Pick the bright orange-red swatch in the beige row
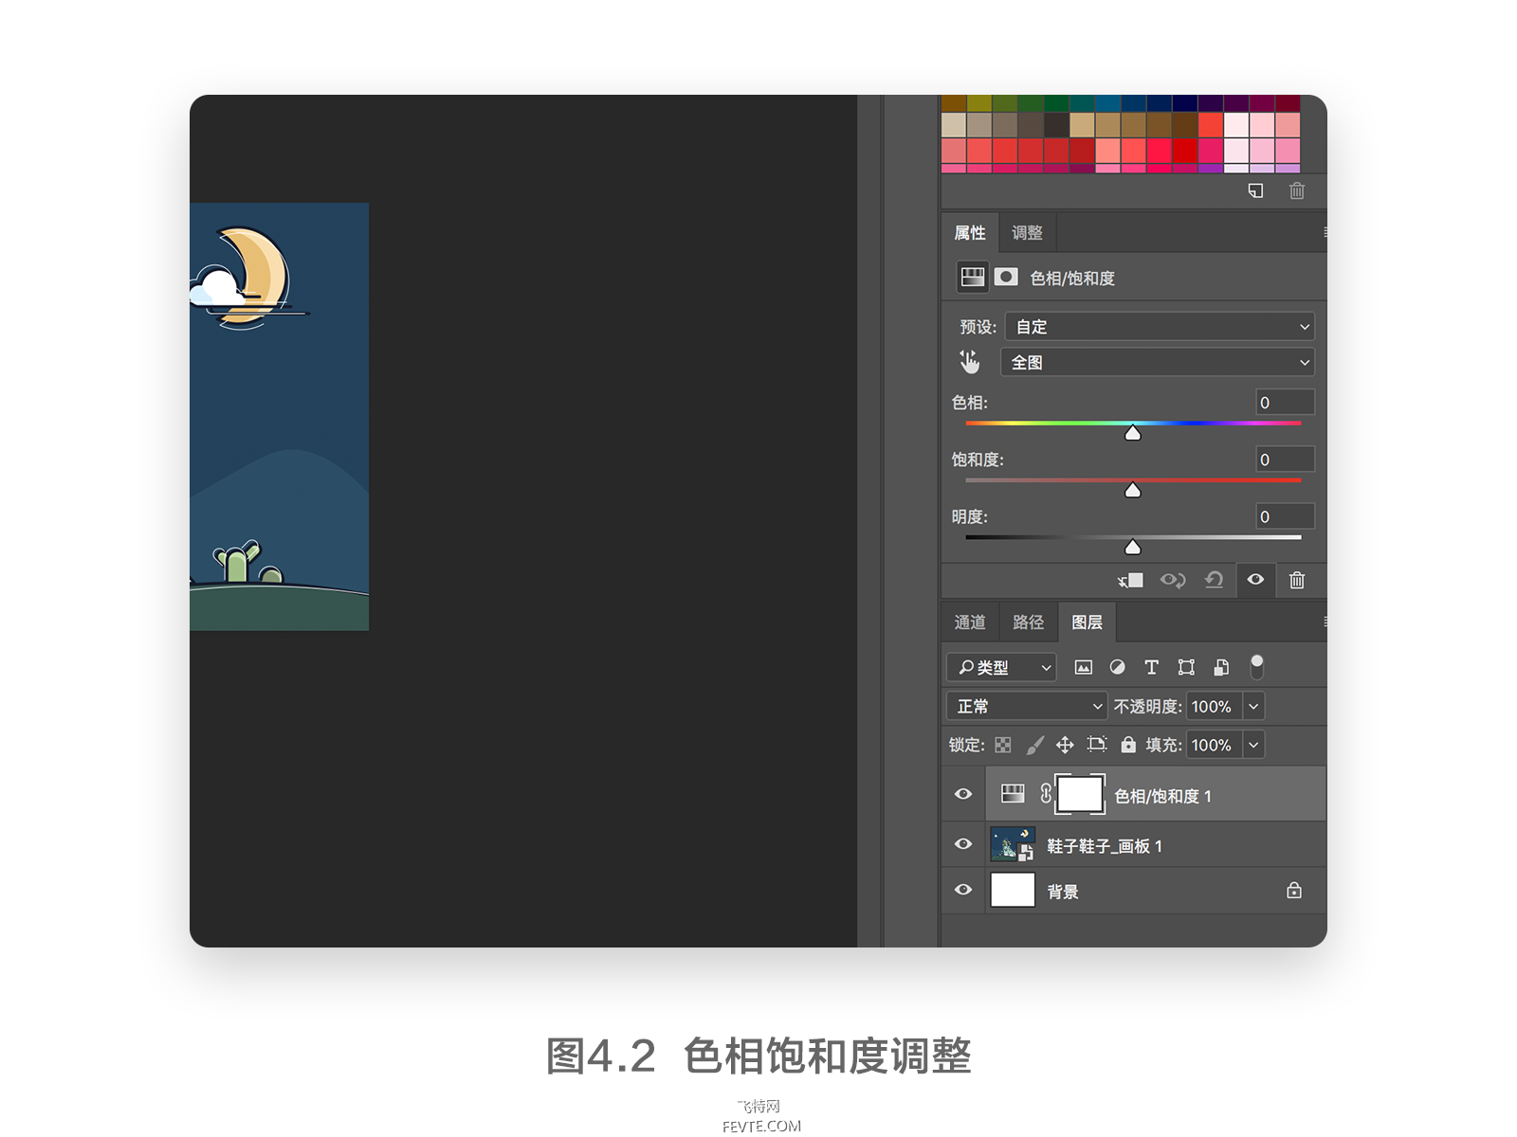The height and width of the screenshot is (1137, 1517). point(1211,125)
